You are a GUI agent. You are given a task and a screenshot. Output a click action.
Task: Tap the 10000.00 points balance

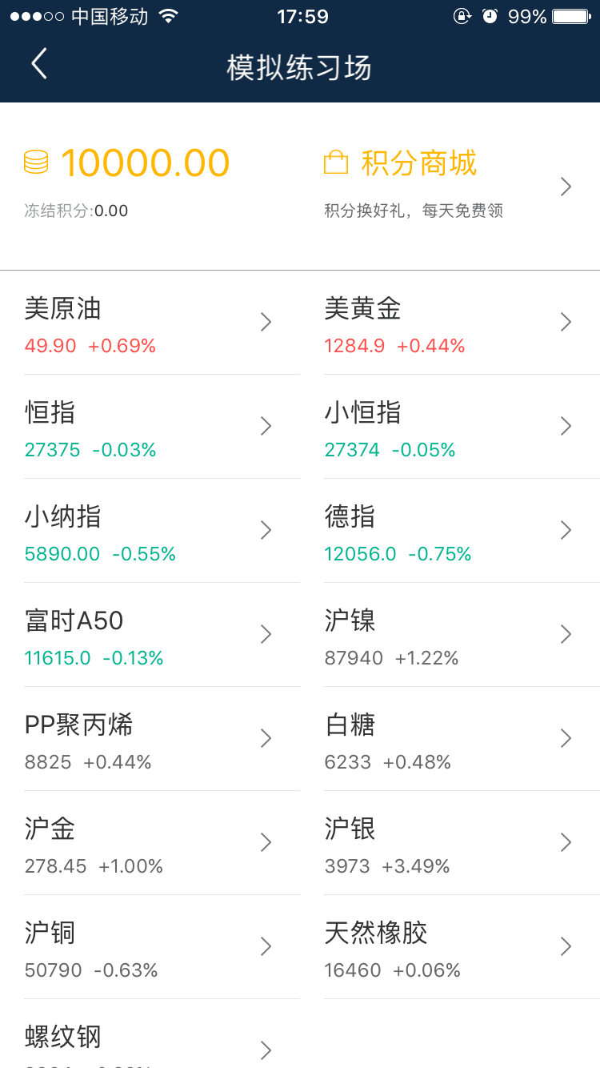[145, 163]
